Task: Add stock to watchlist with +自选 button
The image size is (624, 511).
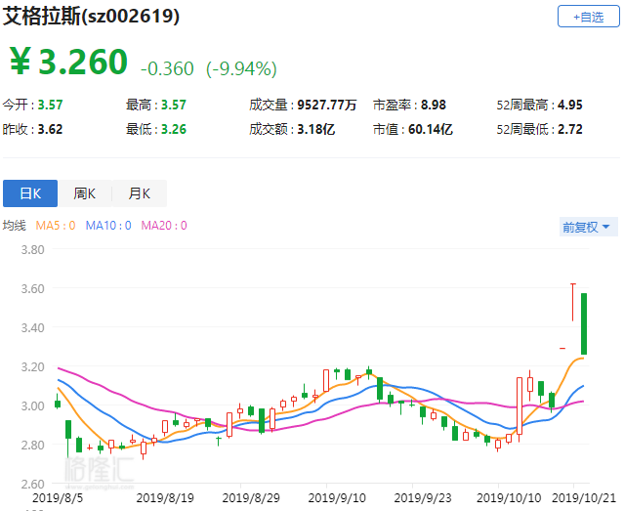Action: point(588,17)
